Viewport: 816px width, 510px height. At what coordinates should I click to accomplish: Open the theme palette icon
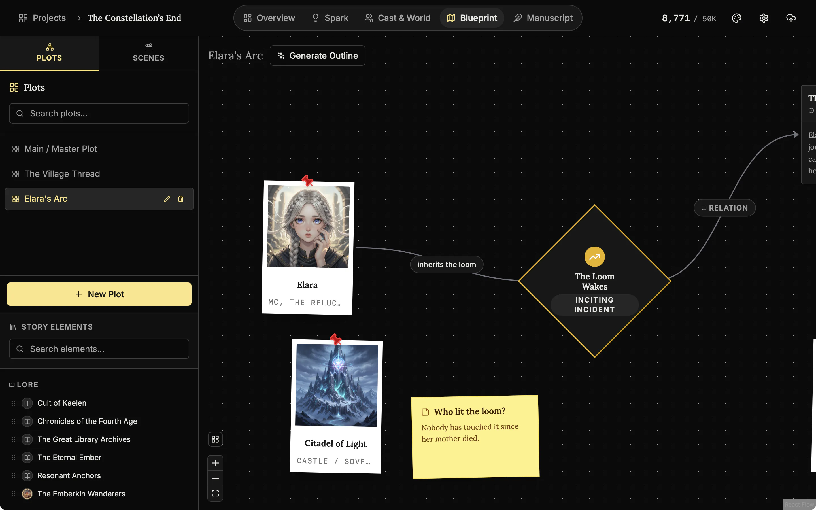tap(736, 18)
